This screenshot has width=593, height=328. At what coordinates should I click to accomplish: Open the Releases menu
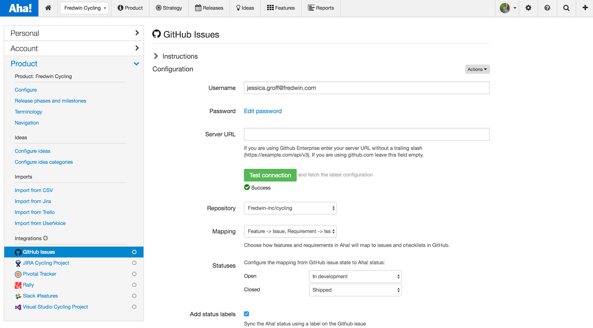209,8
